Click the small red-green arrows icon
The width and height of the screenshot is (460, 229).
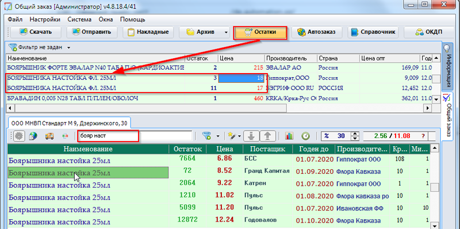[64, 136]
